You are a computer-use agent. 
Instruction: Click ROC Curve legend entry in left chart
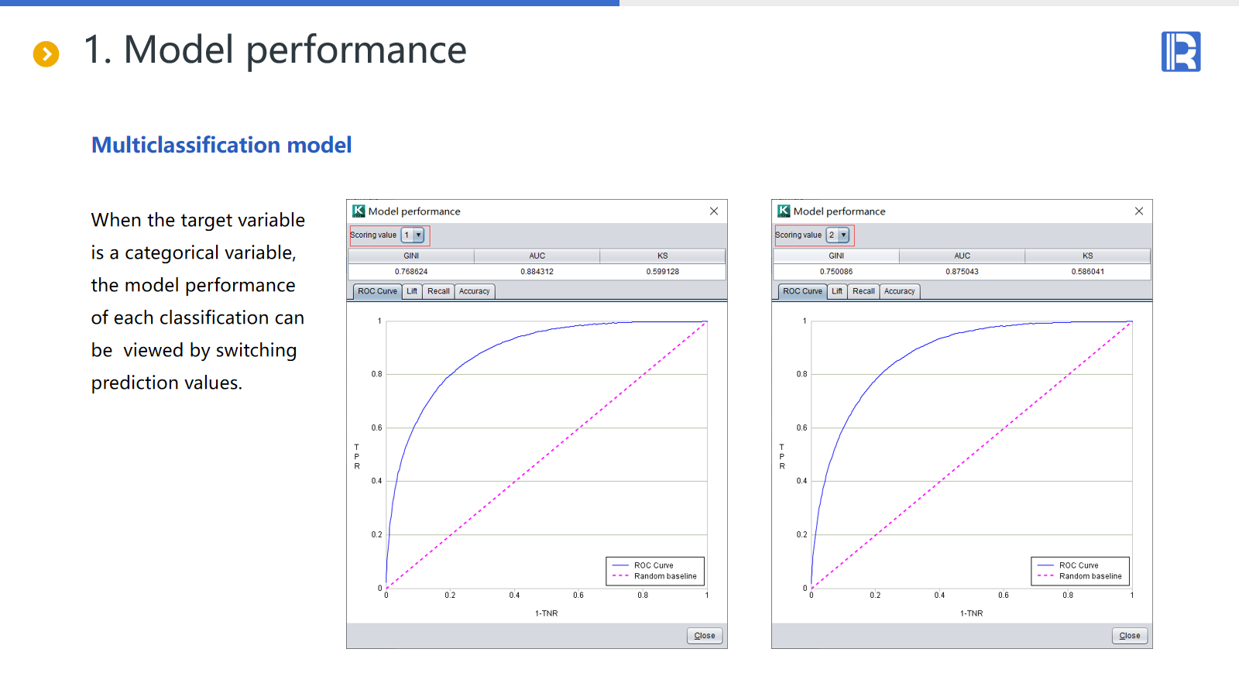pos(653,565)
